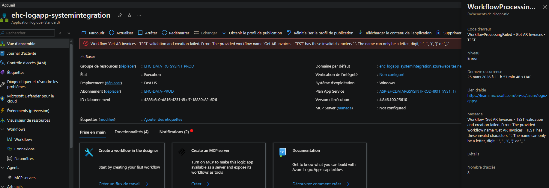The height and width of the screenshot is (188, 549).
Task: Open the learn.microsoft.com help link
Action: (x=507, y=98)
